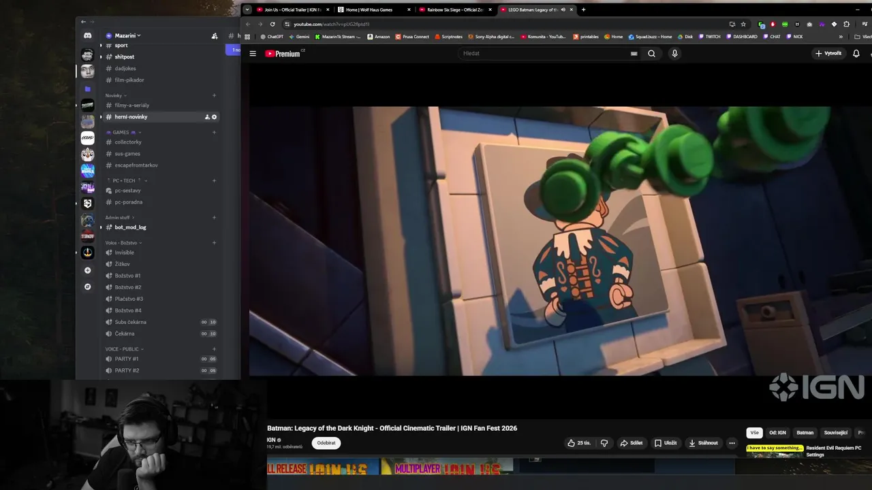Screen dimensions: 872x490
Task: Select the Od: IGN filter chip
Action: [x=777, y=433]
